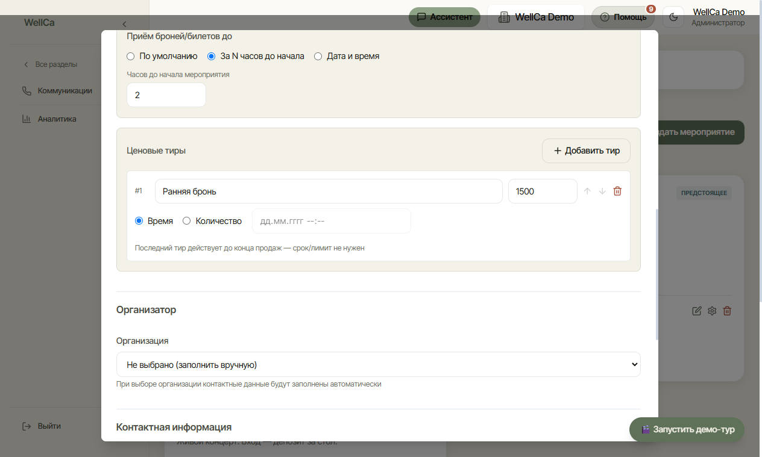The image size is (762, 457).
Task: Click the modal vertical scrollbar
Action: pos(656,274)
